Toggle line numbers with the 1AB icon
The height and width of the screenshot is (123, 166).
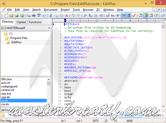point(129,15)
